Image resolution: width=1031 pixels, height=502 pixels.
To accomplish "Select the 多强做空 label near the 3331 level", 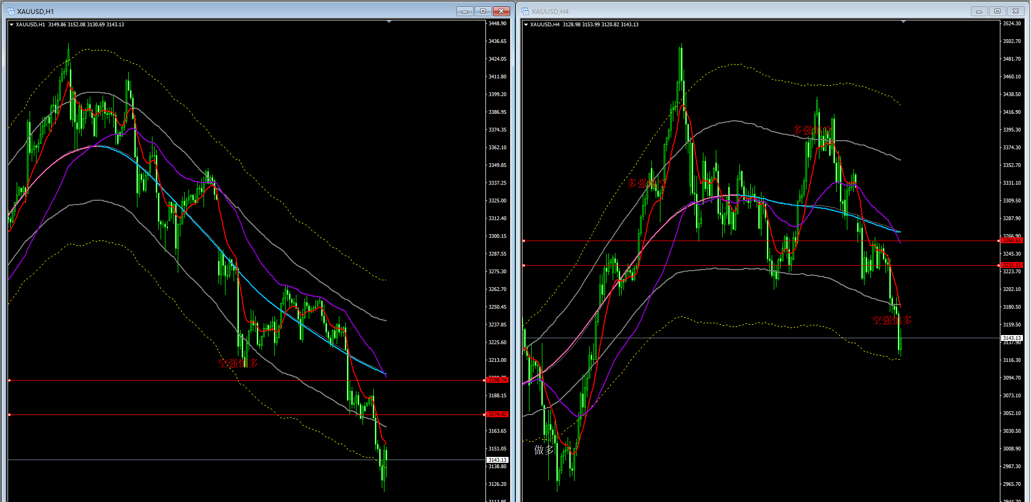I will pyautogui.click(x=647, y=183).
